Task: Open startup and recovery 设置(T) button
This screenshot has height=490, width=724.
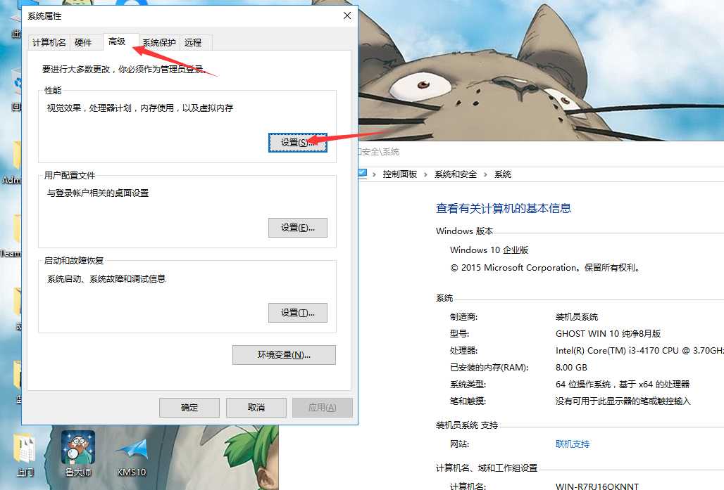Action: point(298,313)
